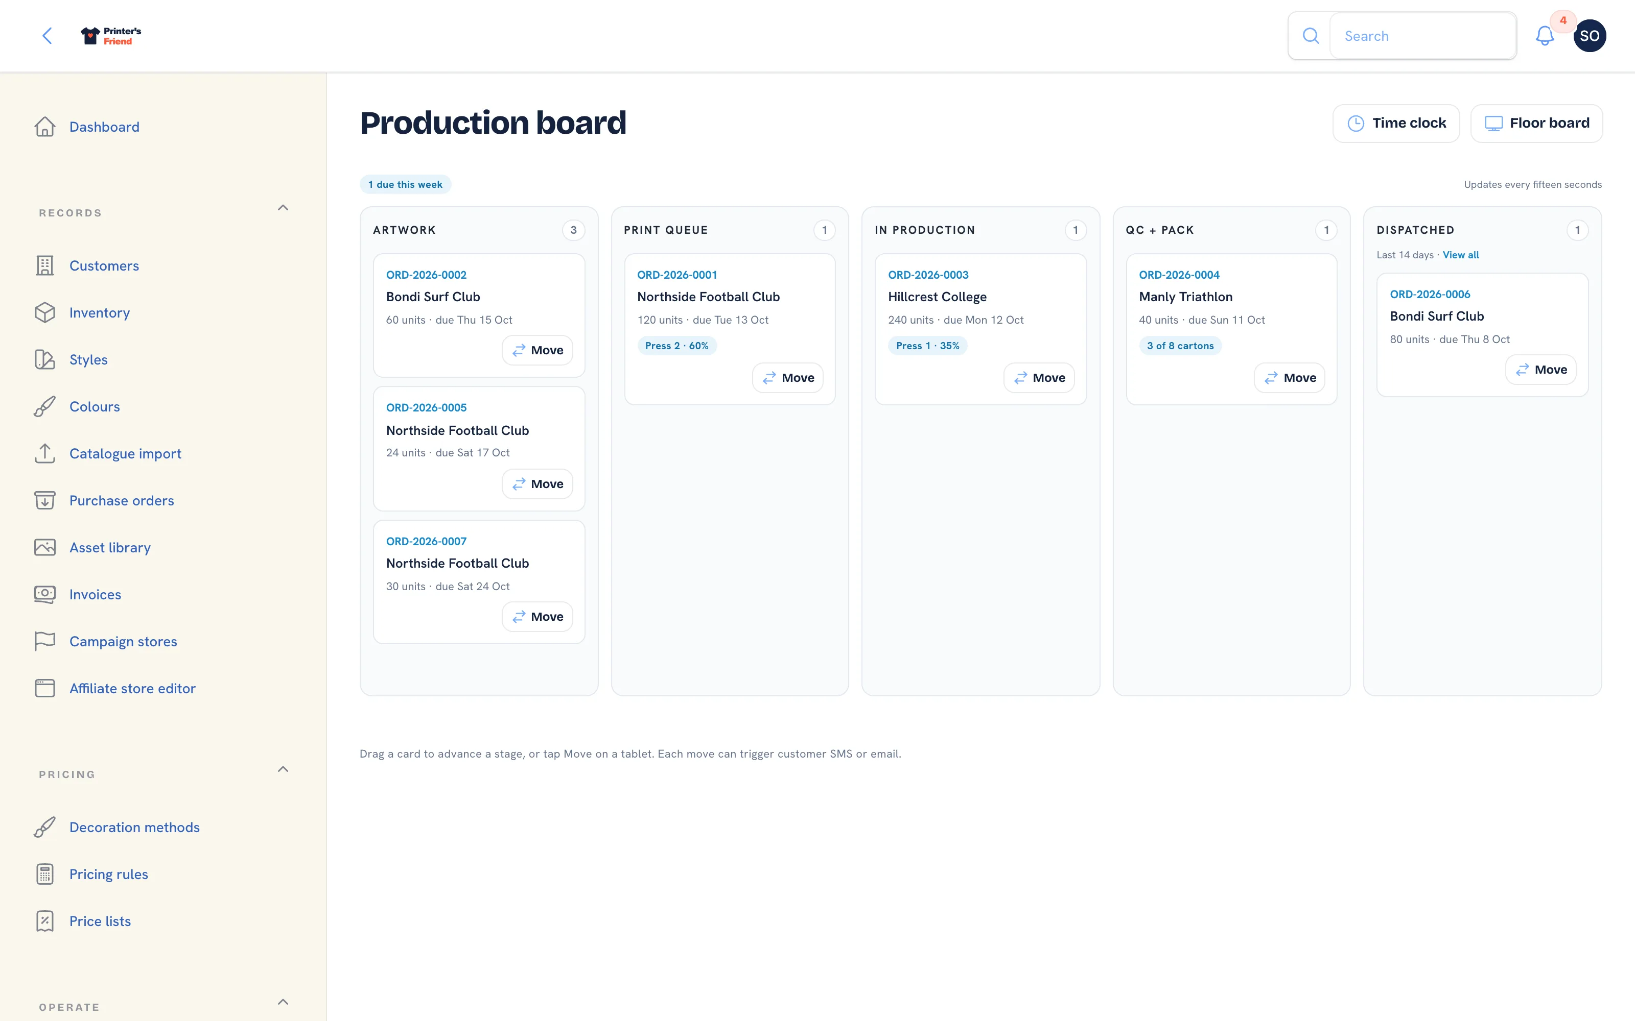Open the Time clock
1635x1021 pixels.
pyautogui.click(x=1396, y=123)
